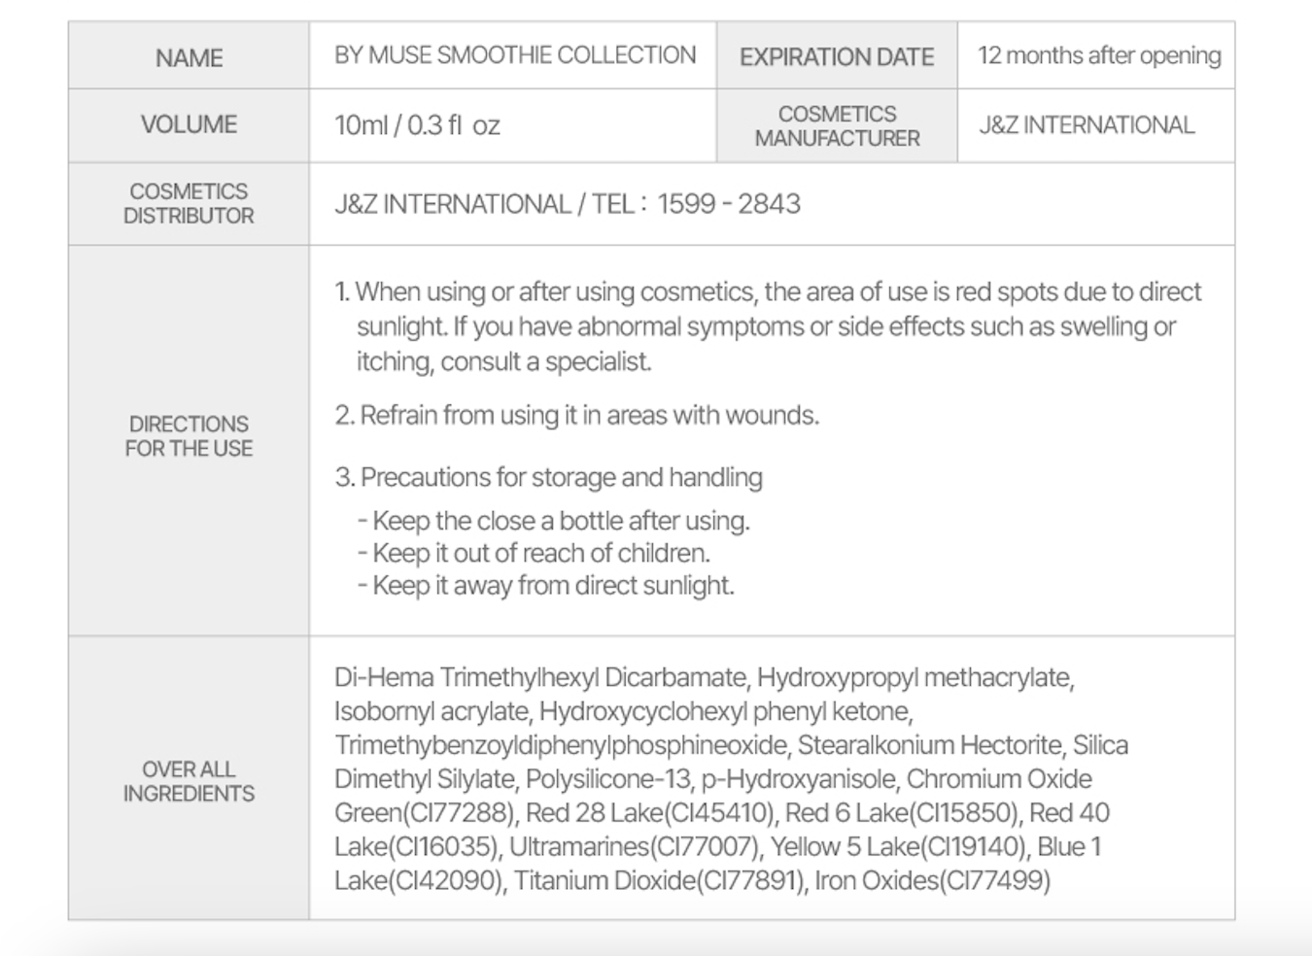Image resolution: width=1312 pixels, height=956 pixels.
Task: Click the EXPIRATION DATE header cell
Action: (x=837, y=57)
